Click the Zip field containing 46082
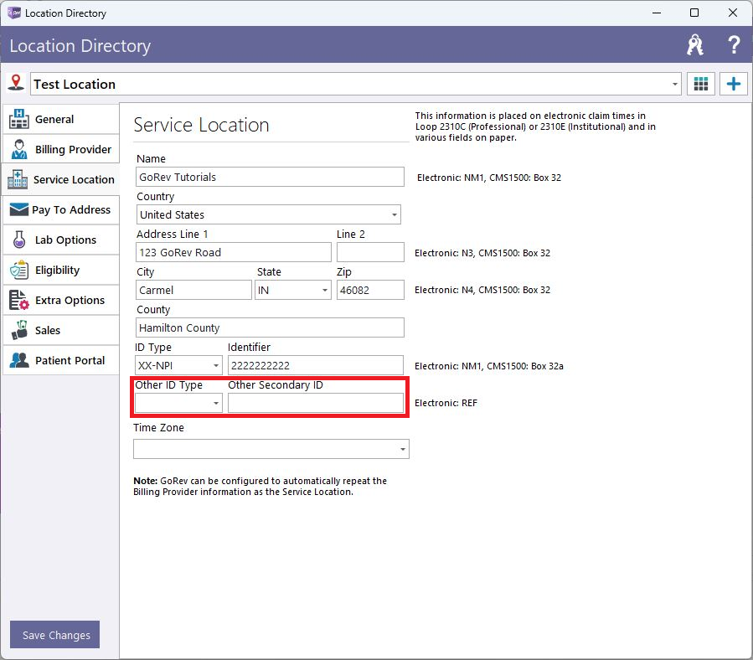753x660 pixels. pos(370,290)
